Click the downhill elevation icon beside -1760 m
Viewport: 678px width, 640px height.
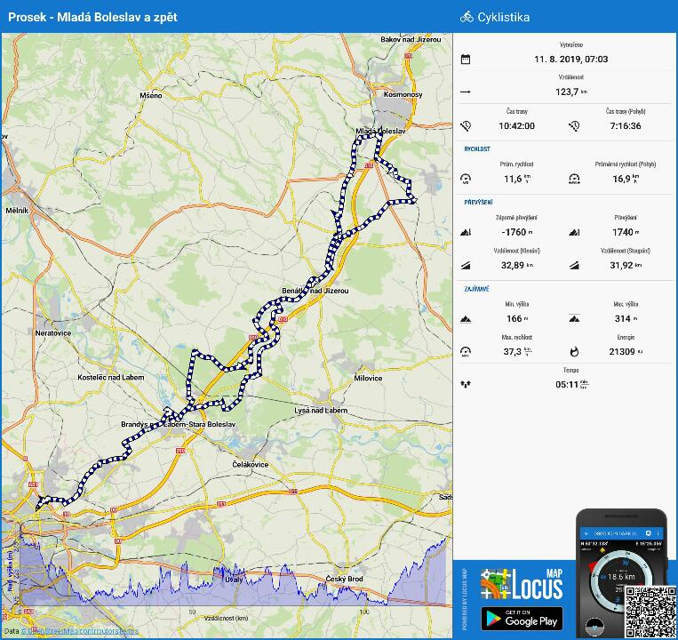click(466, 233)
